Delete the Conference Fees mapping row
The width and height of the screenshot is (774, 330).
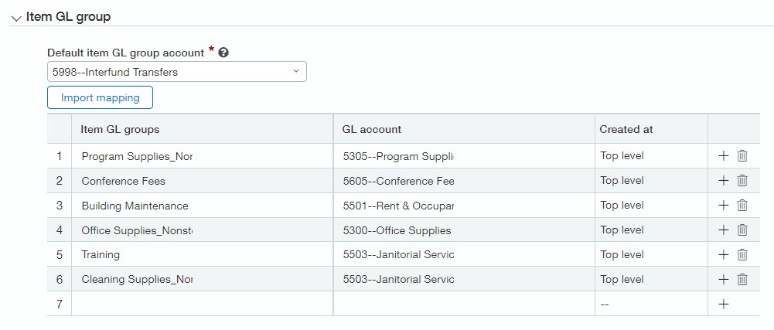click(742, 180)
